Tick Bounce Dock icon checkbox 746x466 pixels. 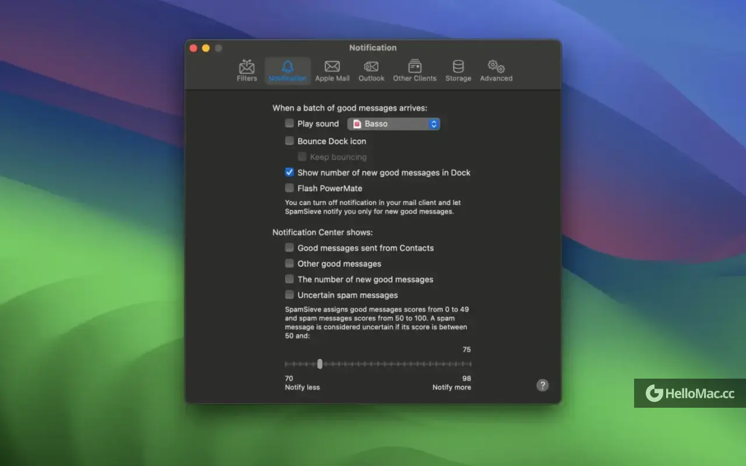coord(289,141)
